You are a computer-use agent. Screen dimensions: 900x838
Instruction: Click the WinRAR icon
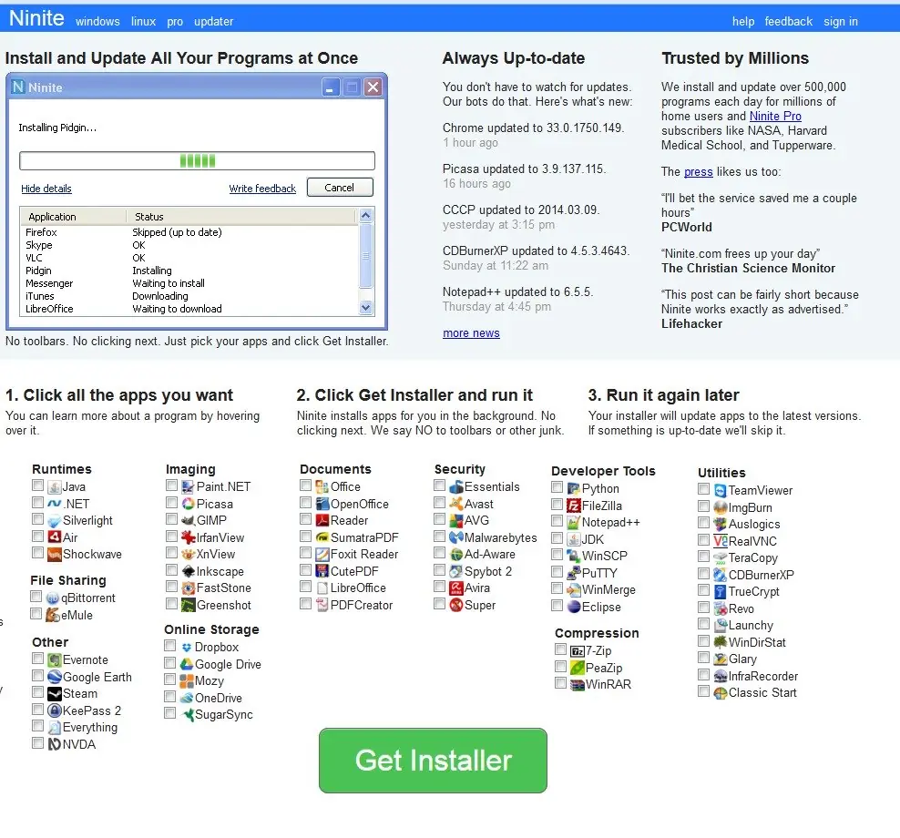click(x=578, y=684)
